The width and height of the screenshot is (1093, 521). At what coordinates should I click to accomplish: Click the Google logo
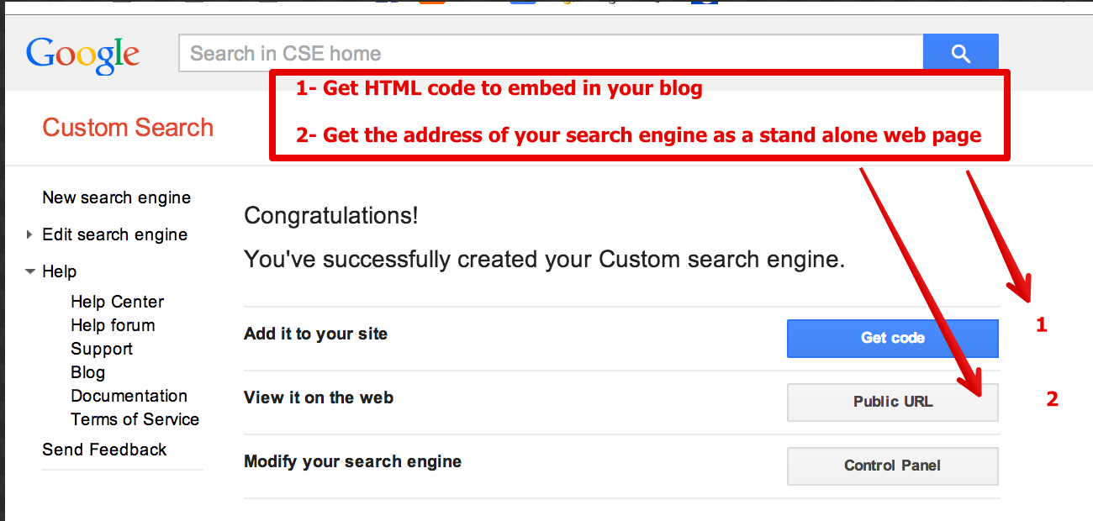tap(82, 53)
